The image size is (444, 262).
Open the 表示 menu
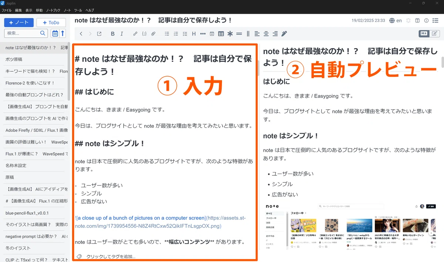29,10
